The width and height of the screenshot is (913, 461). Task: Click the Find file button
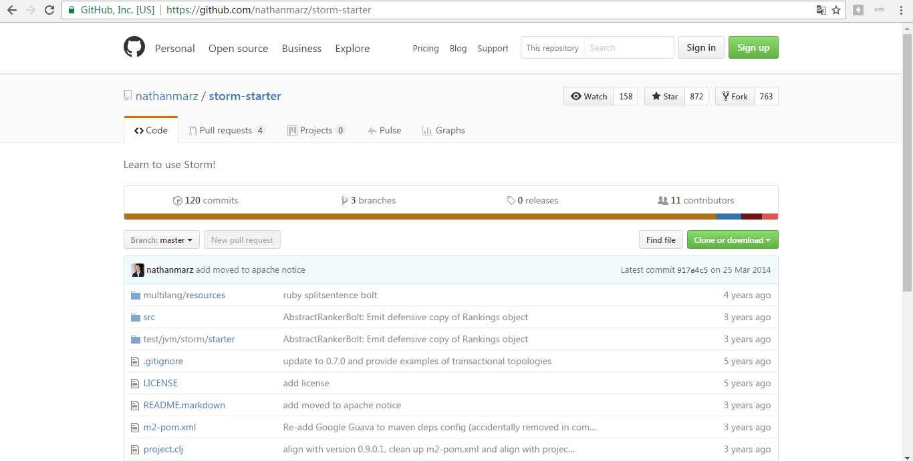point(661,240)
